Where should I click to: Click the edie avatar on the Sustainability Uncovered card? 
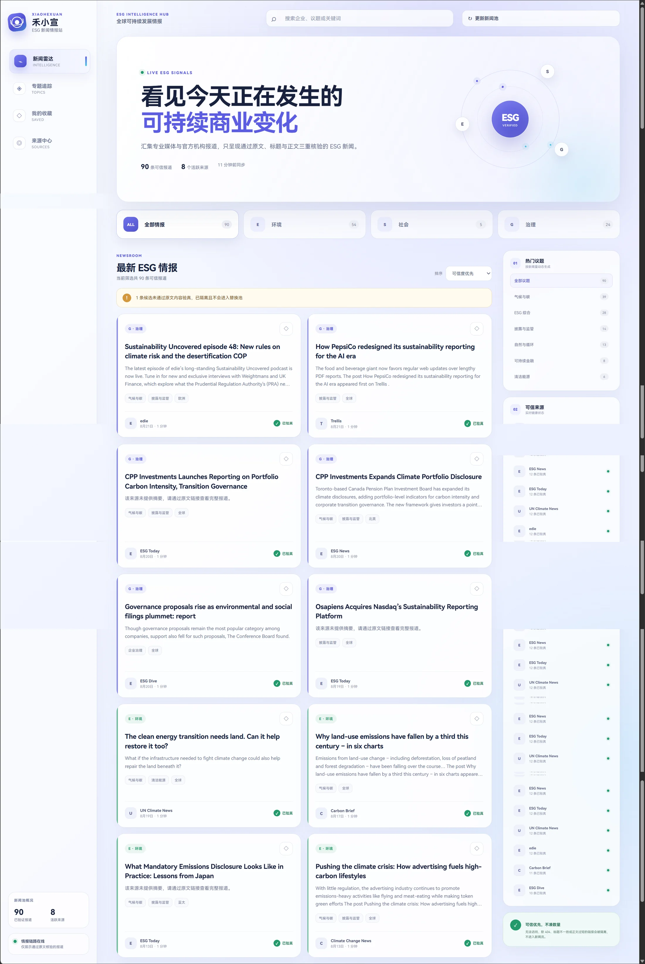point(131,423)
